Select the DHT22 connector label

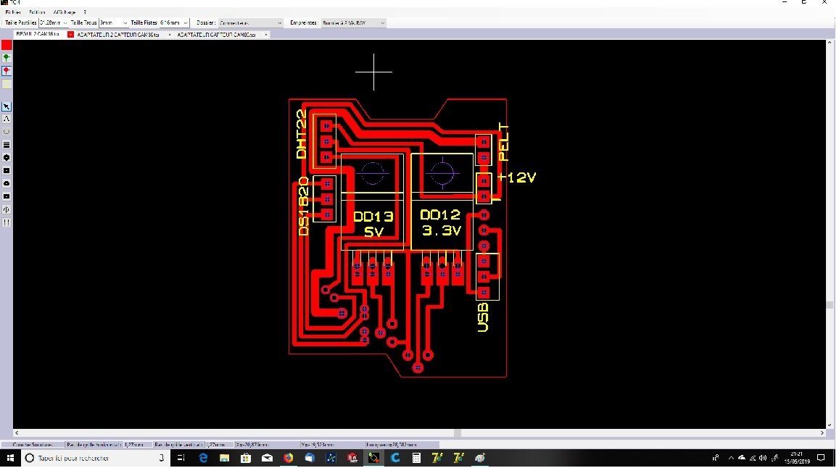(x=302, y=134)
